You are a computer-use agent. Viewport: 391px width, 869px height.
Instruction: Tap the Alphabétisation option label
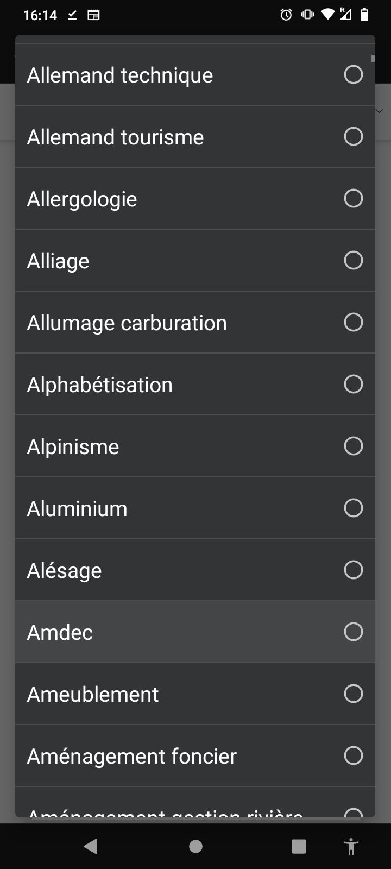click(x=100, y=385)
